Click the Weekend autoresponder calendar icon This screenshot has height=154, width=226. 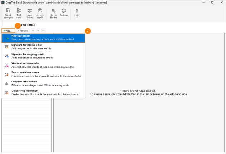(x=7, y=65)
